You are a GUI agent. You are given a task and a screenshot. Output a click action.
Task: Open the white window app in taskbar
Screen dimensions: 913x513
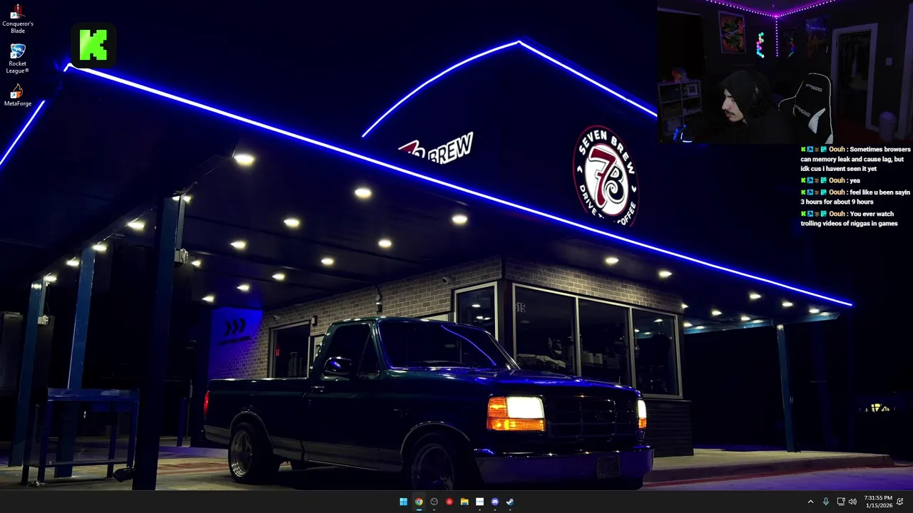(479, 502)
